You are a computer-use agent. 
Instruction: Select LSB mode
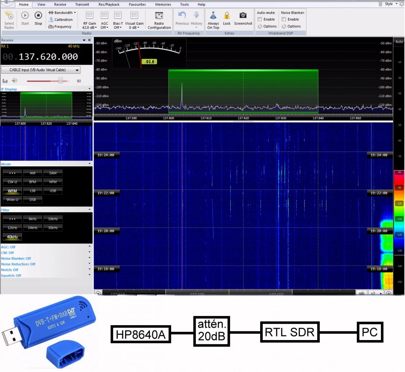[32, 191]
